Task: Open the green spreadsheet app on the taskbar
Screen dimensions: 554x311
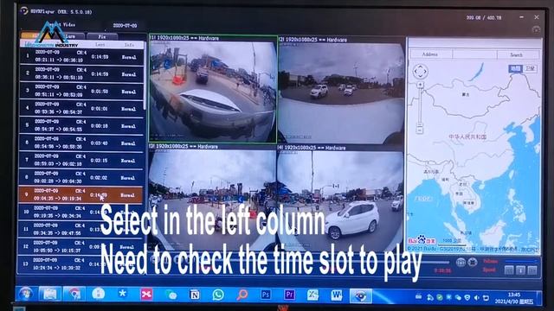Action: click(312, 295)
